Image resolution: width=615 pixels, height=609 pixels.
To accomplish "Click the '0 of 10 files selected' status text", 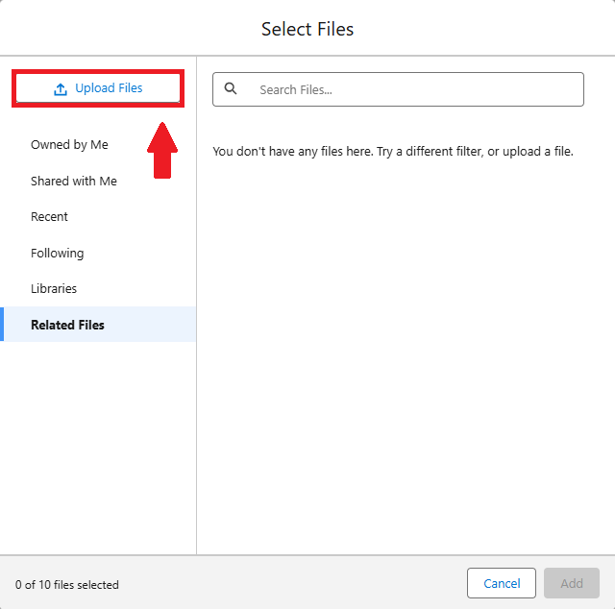I will point(67,584).
